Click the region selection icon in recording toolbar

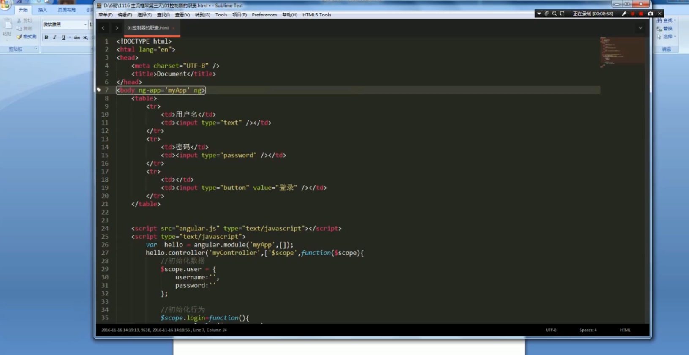[562, 14]
